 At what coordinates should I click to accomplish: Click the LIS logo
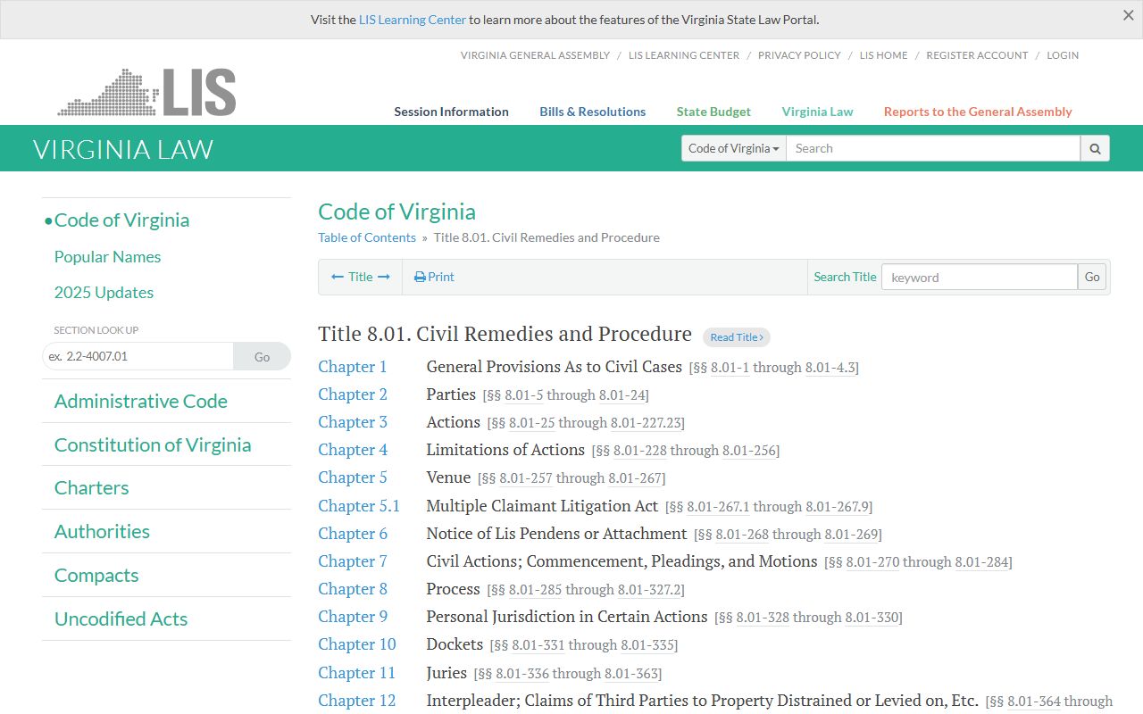coord(147,92)
